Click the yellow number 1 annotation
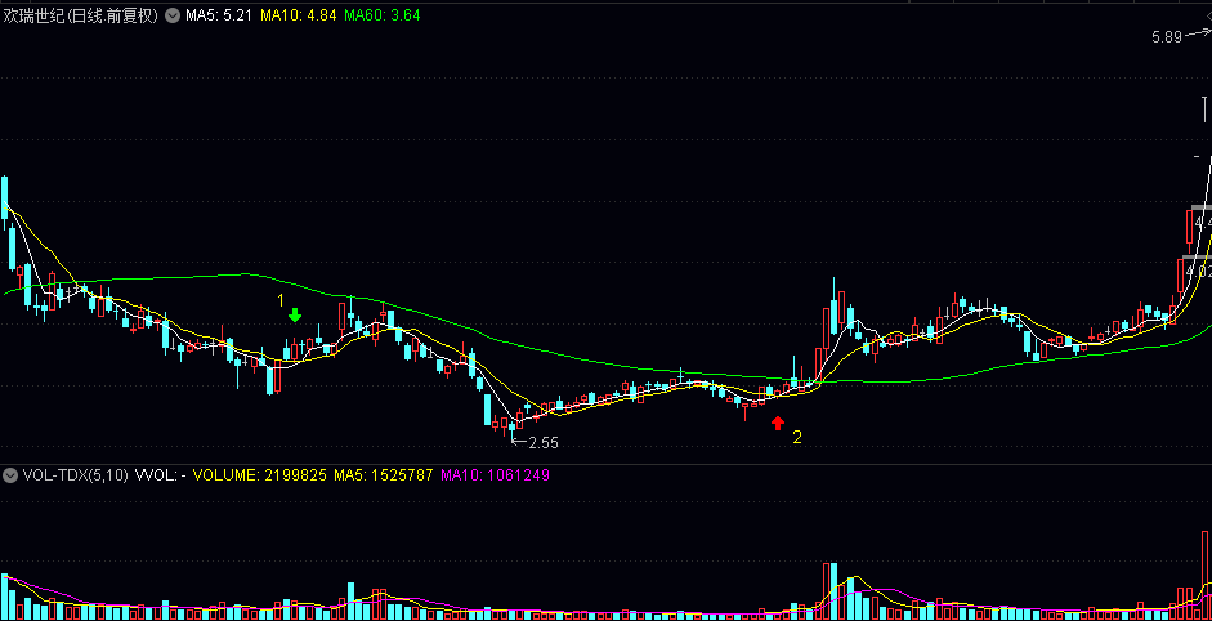This screenshot has width=1212, height=621. point(280,300)
